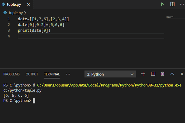Show more panel views via ellipsis
This screenshot has width=185, height=123.
[68, 74]
